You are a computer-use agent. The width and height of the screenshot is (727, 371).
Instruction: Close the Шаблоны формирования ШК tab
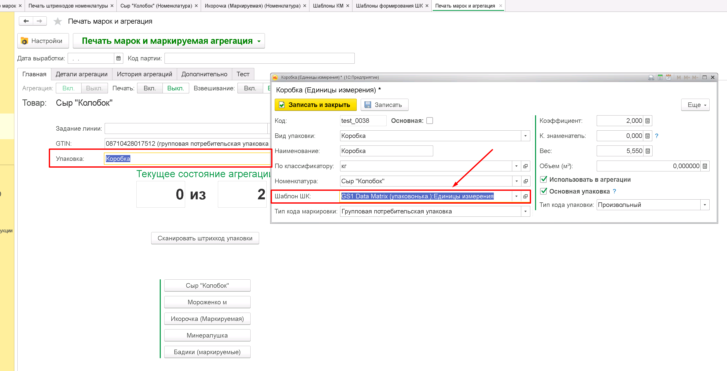[x=427, y=6]
